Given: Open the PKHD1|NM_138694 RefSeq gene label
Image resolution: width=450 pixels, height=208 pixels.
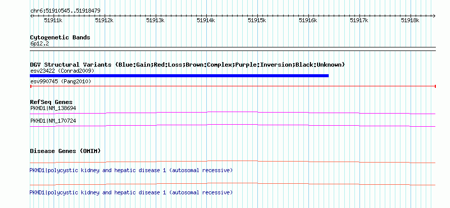Looking at the screenshot, I should click(53, 108).
